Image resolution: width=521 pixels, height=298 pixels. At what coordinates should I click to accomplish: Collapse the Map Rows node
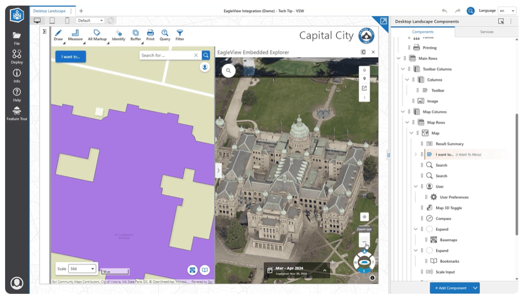(407, 122)
